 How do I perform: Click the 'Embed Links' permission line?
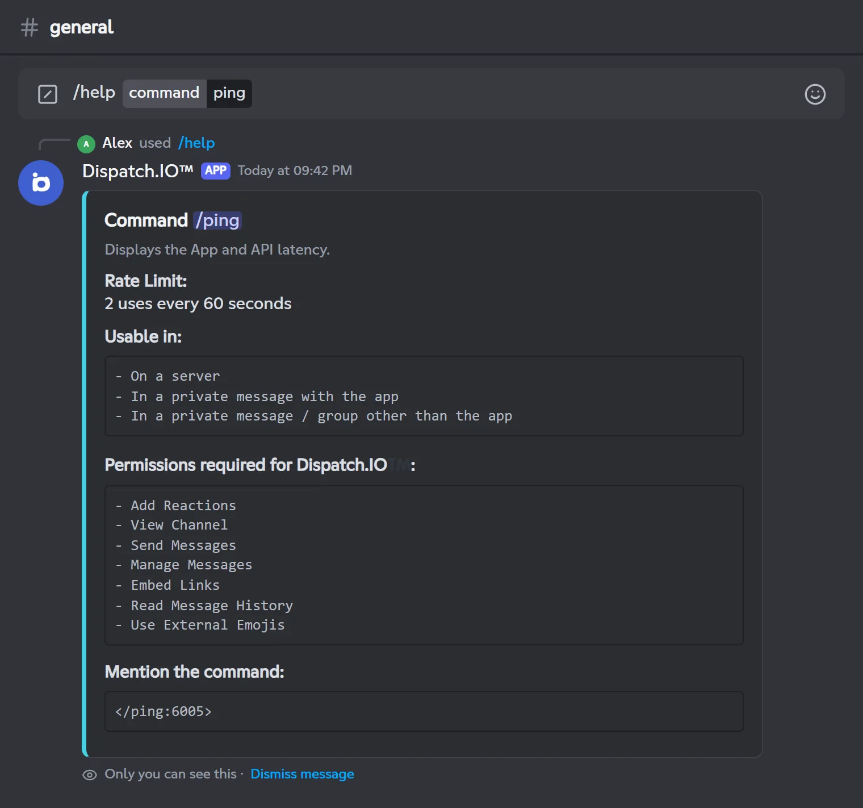(167, 585)
